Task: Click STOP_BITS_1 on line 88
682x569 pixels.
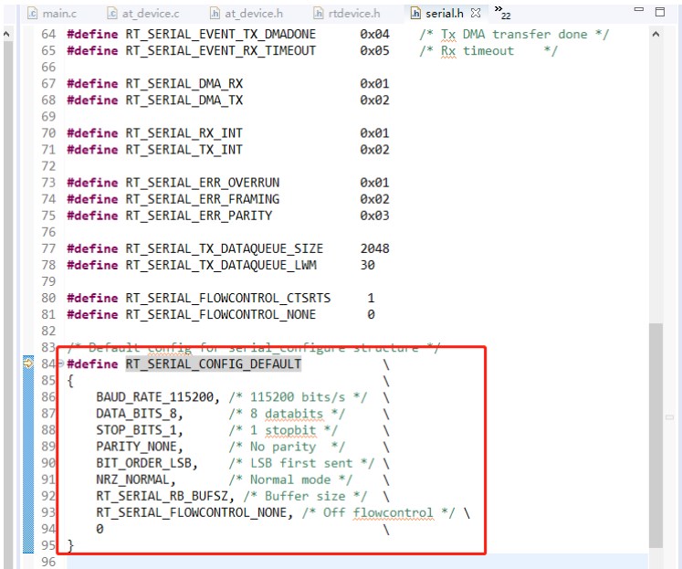Action: [x=137, y=430]
